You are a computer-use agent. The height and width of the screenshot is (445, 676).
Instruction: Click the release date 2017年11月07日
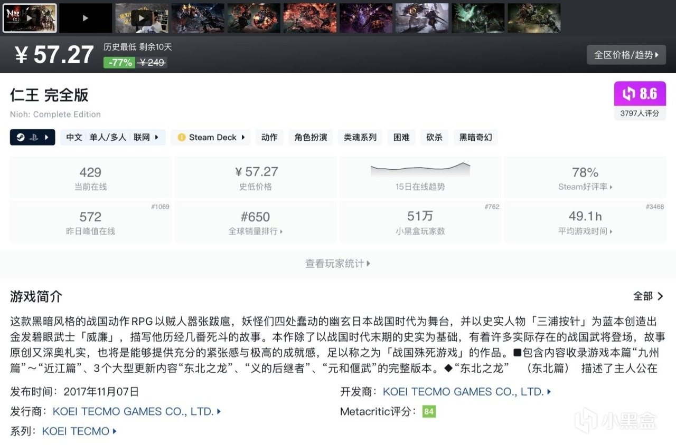(101, 392)
